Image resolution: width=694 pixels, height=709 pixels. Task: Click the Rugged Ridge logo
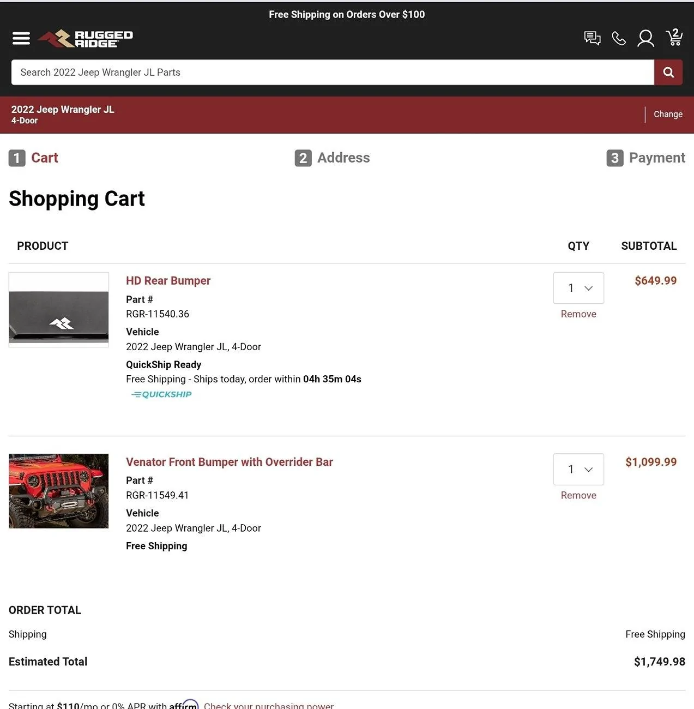click(x=86, y=38)
